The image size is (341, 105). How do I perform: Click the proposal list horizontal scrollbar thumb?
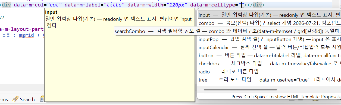240,89
